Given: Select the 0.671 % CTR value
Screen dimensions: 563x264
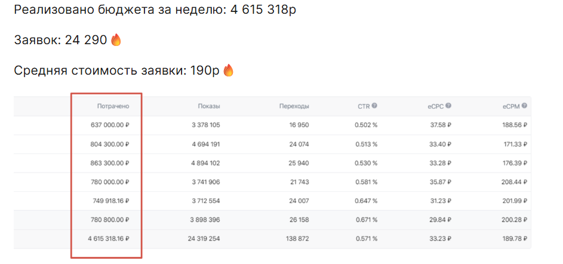Looking at the screenshot, I should point(365,220).
